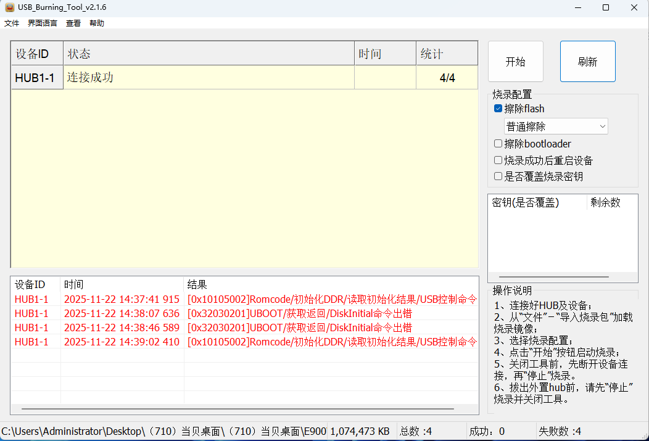Click the scrollbar in the 密钥 key panel

(x=555, y=276)
